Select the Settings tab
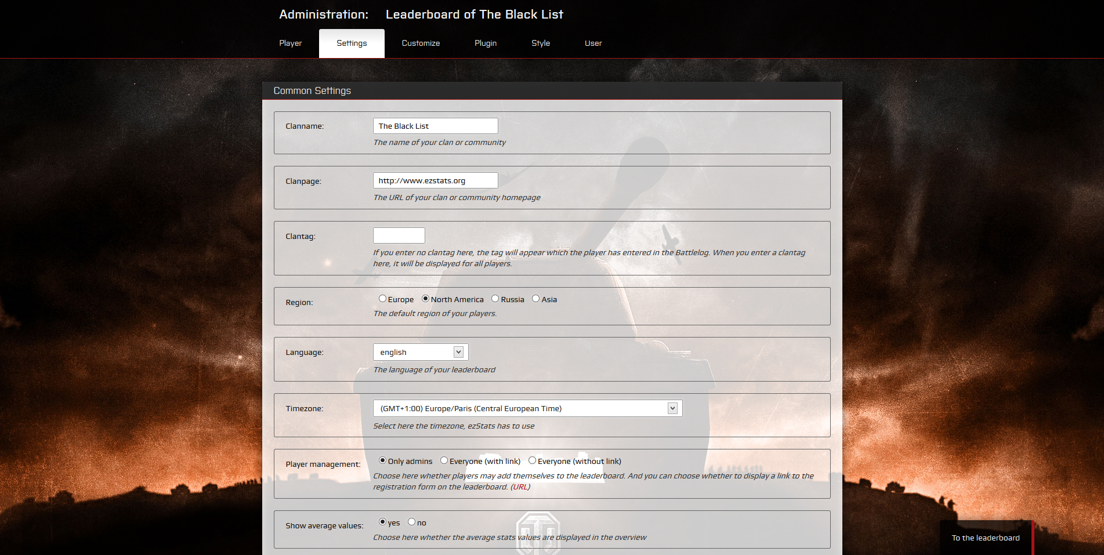The width and height of the screenshot is (1104, 555). pyautogui.click(x=352, y=43)
